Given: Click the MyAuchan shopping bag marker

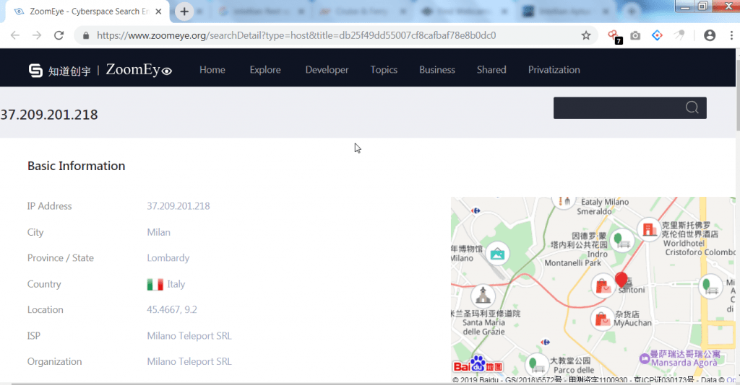Looking at the screenshot, I should point(602,319).
